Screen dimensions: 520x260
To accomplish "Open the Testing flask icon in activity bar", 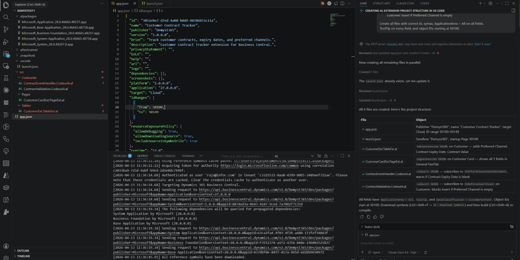I will [x=6, y=78].
